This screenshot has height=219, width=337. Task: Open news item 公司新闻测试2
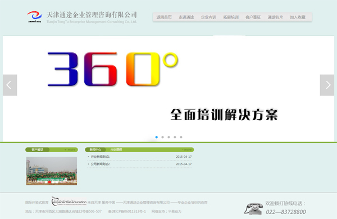(100, 164)
